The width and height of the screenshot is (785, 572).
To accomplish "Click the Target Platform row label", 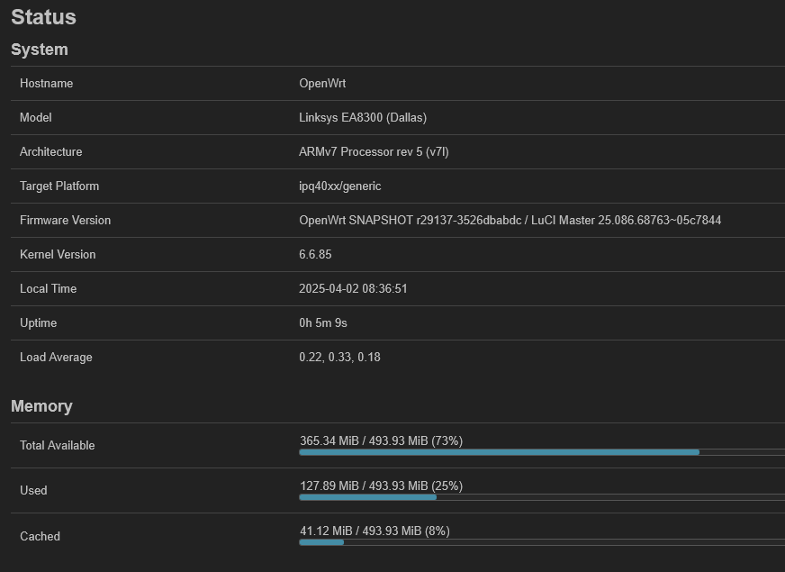I will click(x=59, y=186).
